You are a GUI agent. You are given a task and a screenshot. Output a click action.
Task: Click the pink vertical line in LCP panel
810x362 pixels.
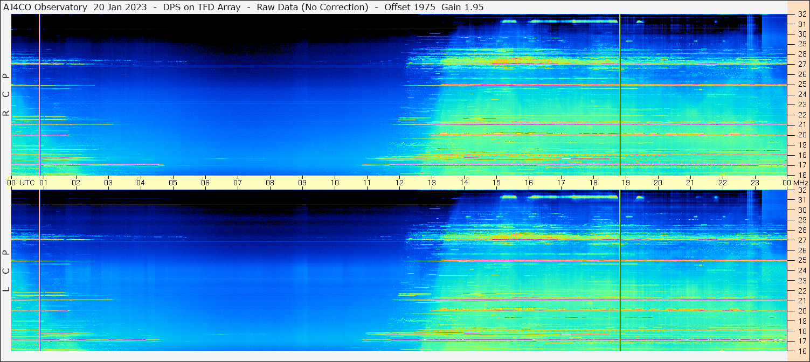(39, 269)
